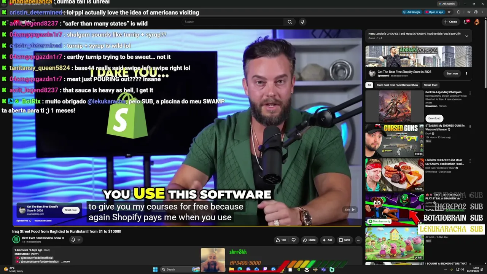The width and height of the screenshot is (487, 274).
Task: Click Start now in the video ad overlay
Action: (71, 210)
